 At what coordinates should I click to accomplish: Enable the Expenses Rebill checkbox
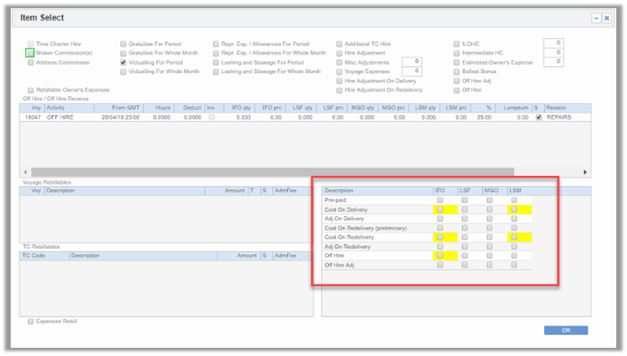30,321
